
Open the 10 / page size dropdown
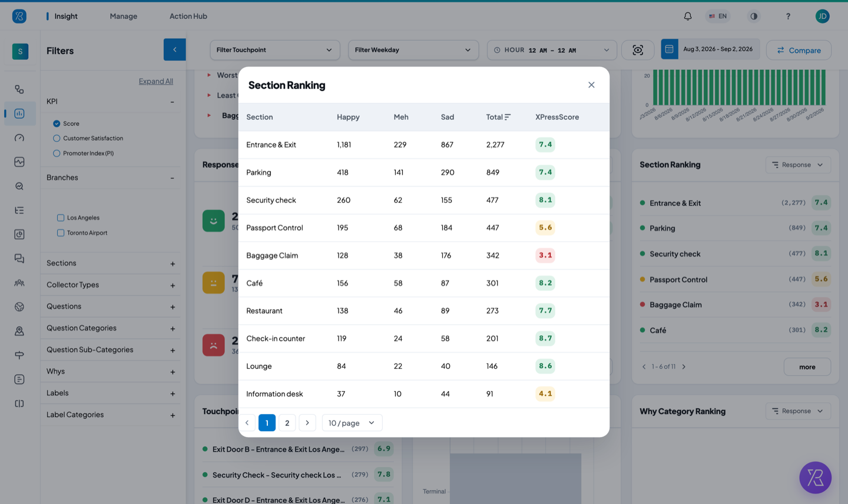352,423
